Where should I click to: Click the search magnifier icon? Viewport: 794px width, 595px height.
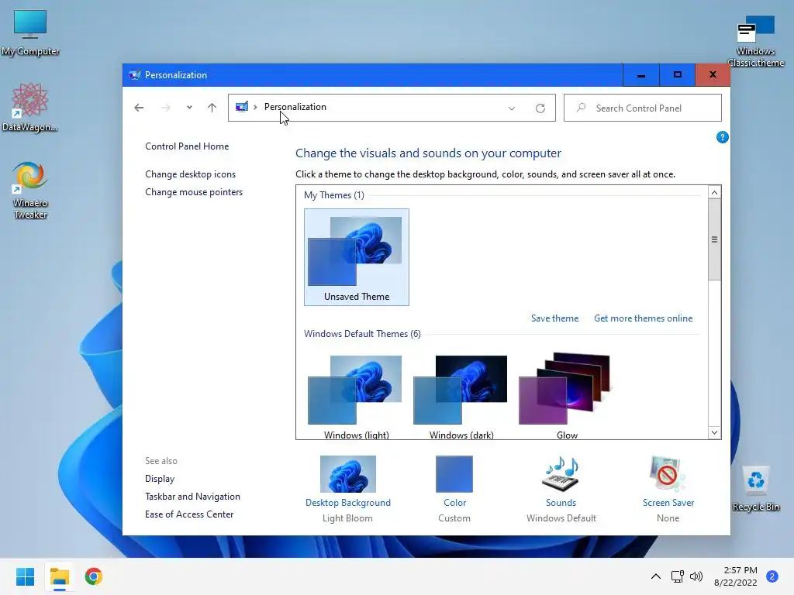(x=582, y=108)
